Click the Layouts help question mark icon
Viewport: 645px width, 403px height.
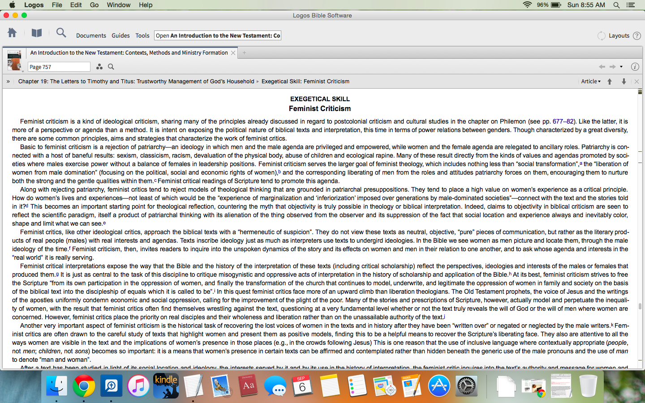pos(636,36)
